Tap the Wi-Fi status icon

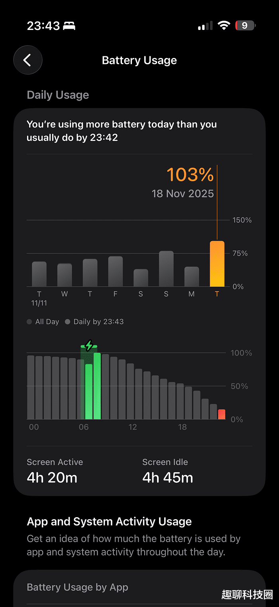[x=224, y=26]
